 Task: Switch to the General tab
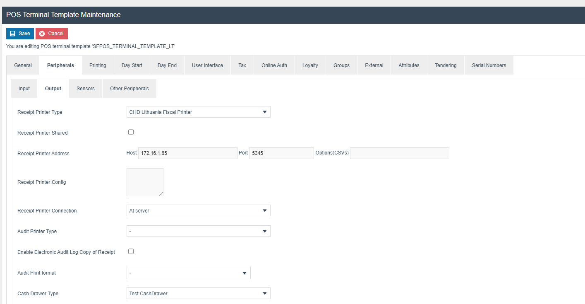click(x=23, y=65)
